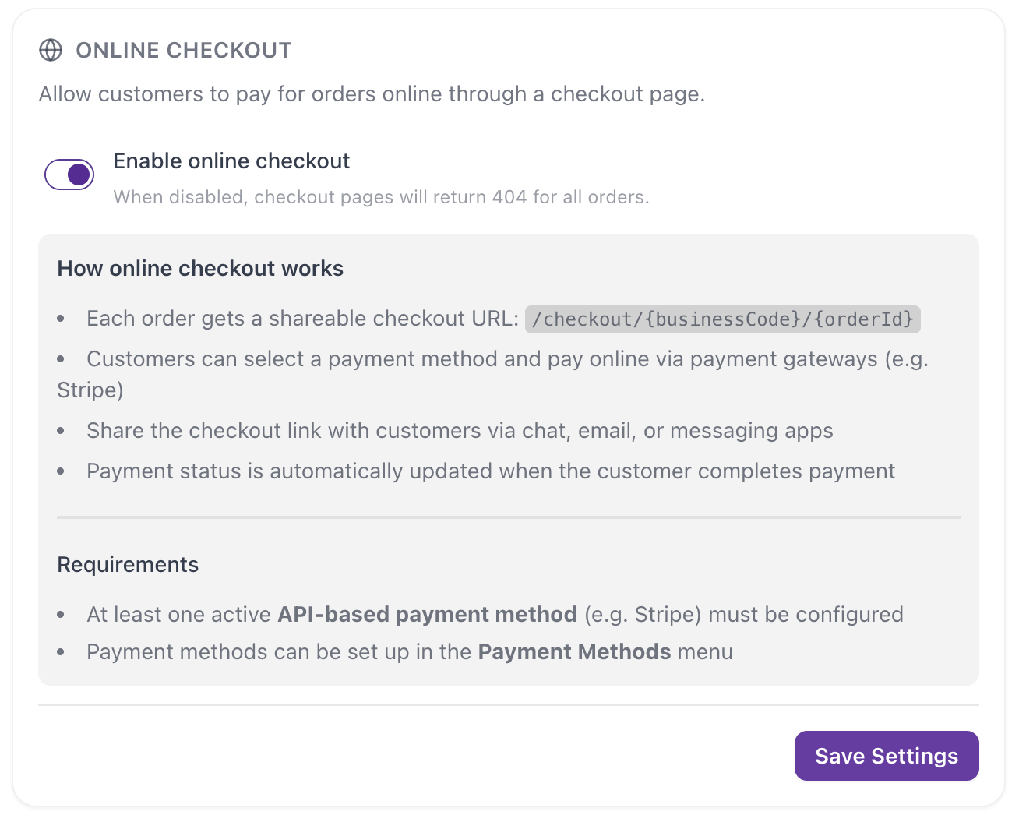Click the At least one active requirement bullet
The image size is (1033, 815).
(495, 615)
